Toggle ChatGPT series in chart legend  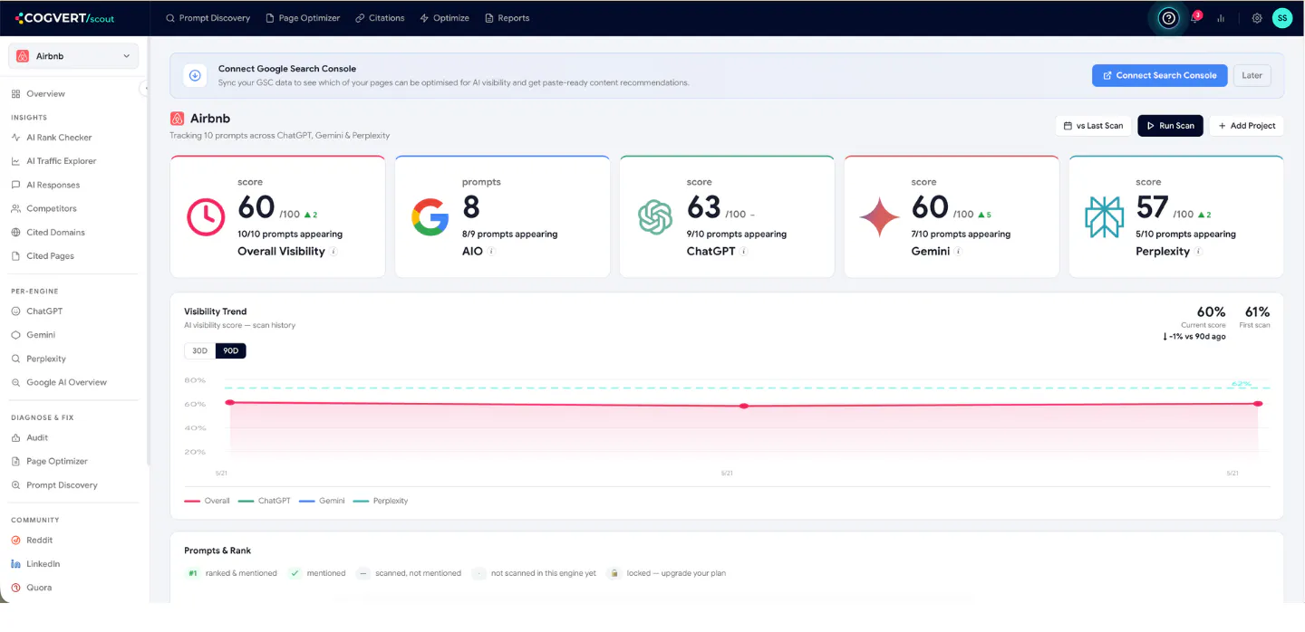[265, 501]
